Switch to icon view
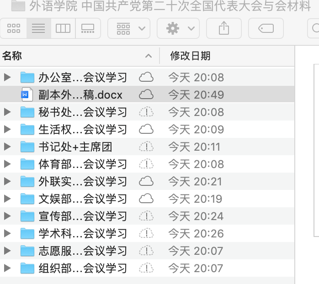The height and width of the screenshot is (284, 319). [14, 28]
